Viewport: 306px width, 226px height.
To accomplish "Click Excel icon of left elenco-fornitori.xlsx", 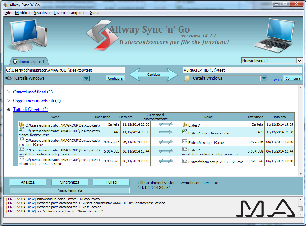I will (21, 130).
